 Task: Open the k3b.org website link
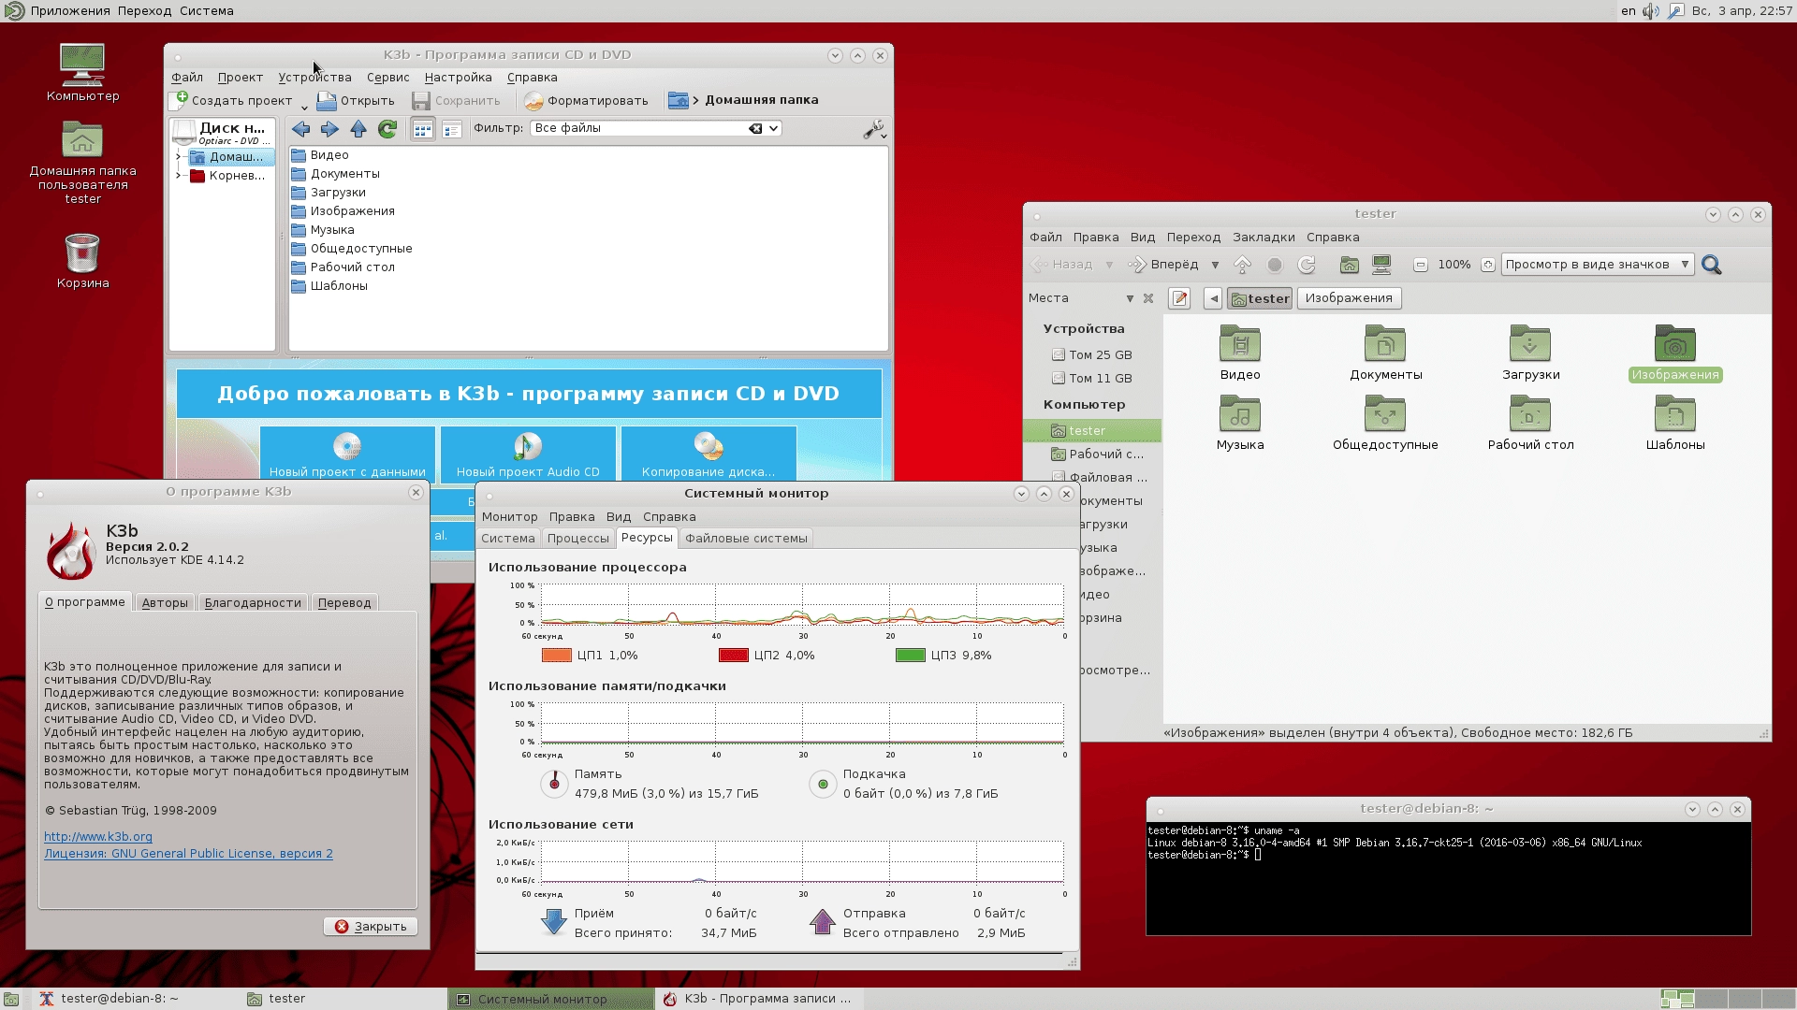coord(98,837)
